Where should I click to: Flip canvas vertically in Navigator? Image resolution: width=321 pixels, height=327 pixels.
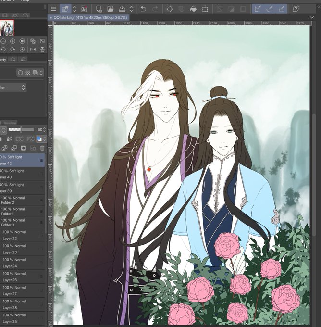pyautogui.click(x=42, y=50)
